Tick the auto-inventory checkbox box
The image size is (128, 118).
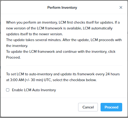(8, 90)
